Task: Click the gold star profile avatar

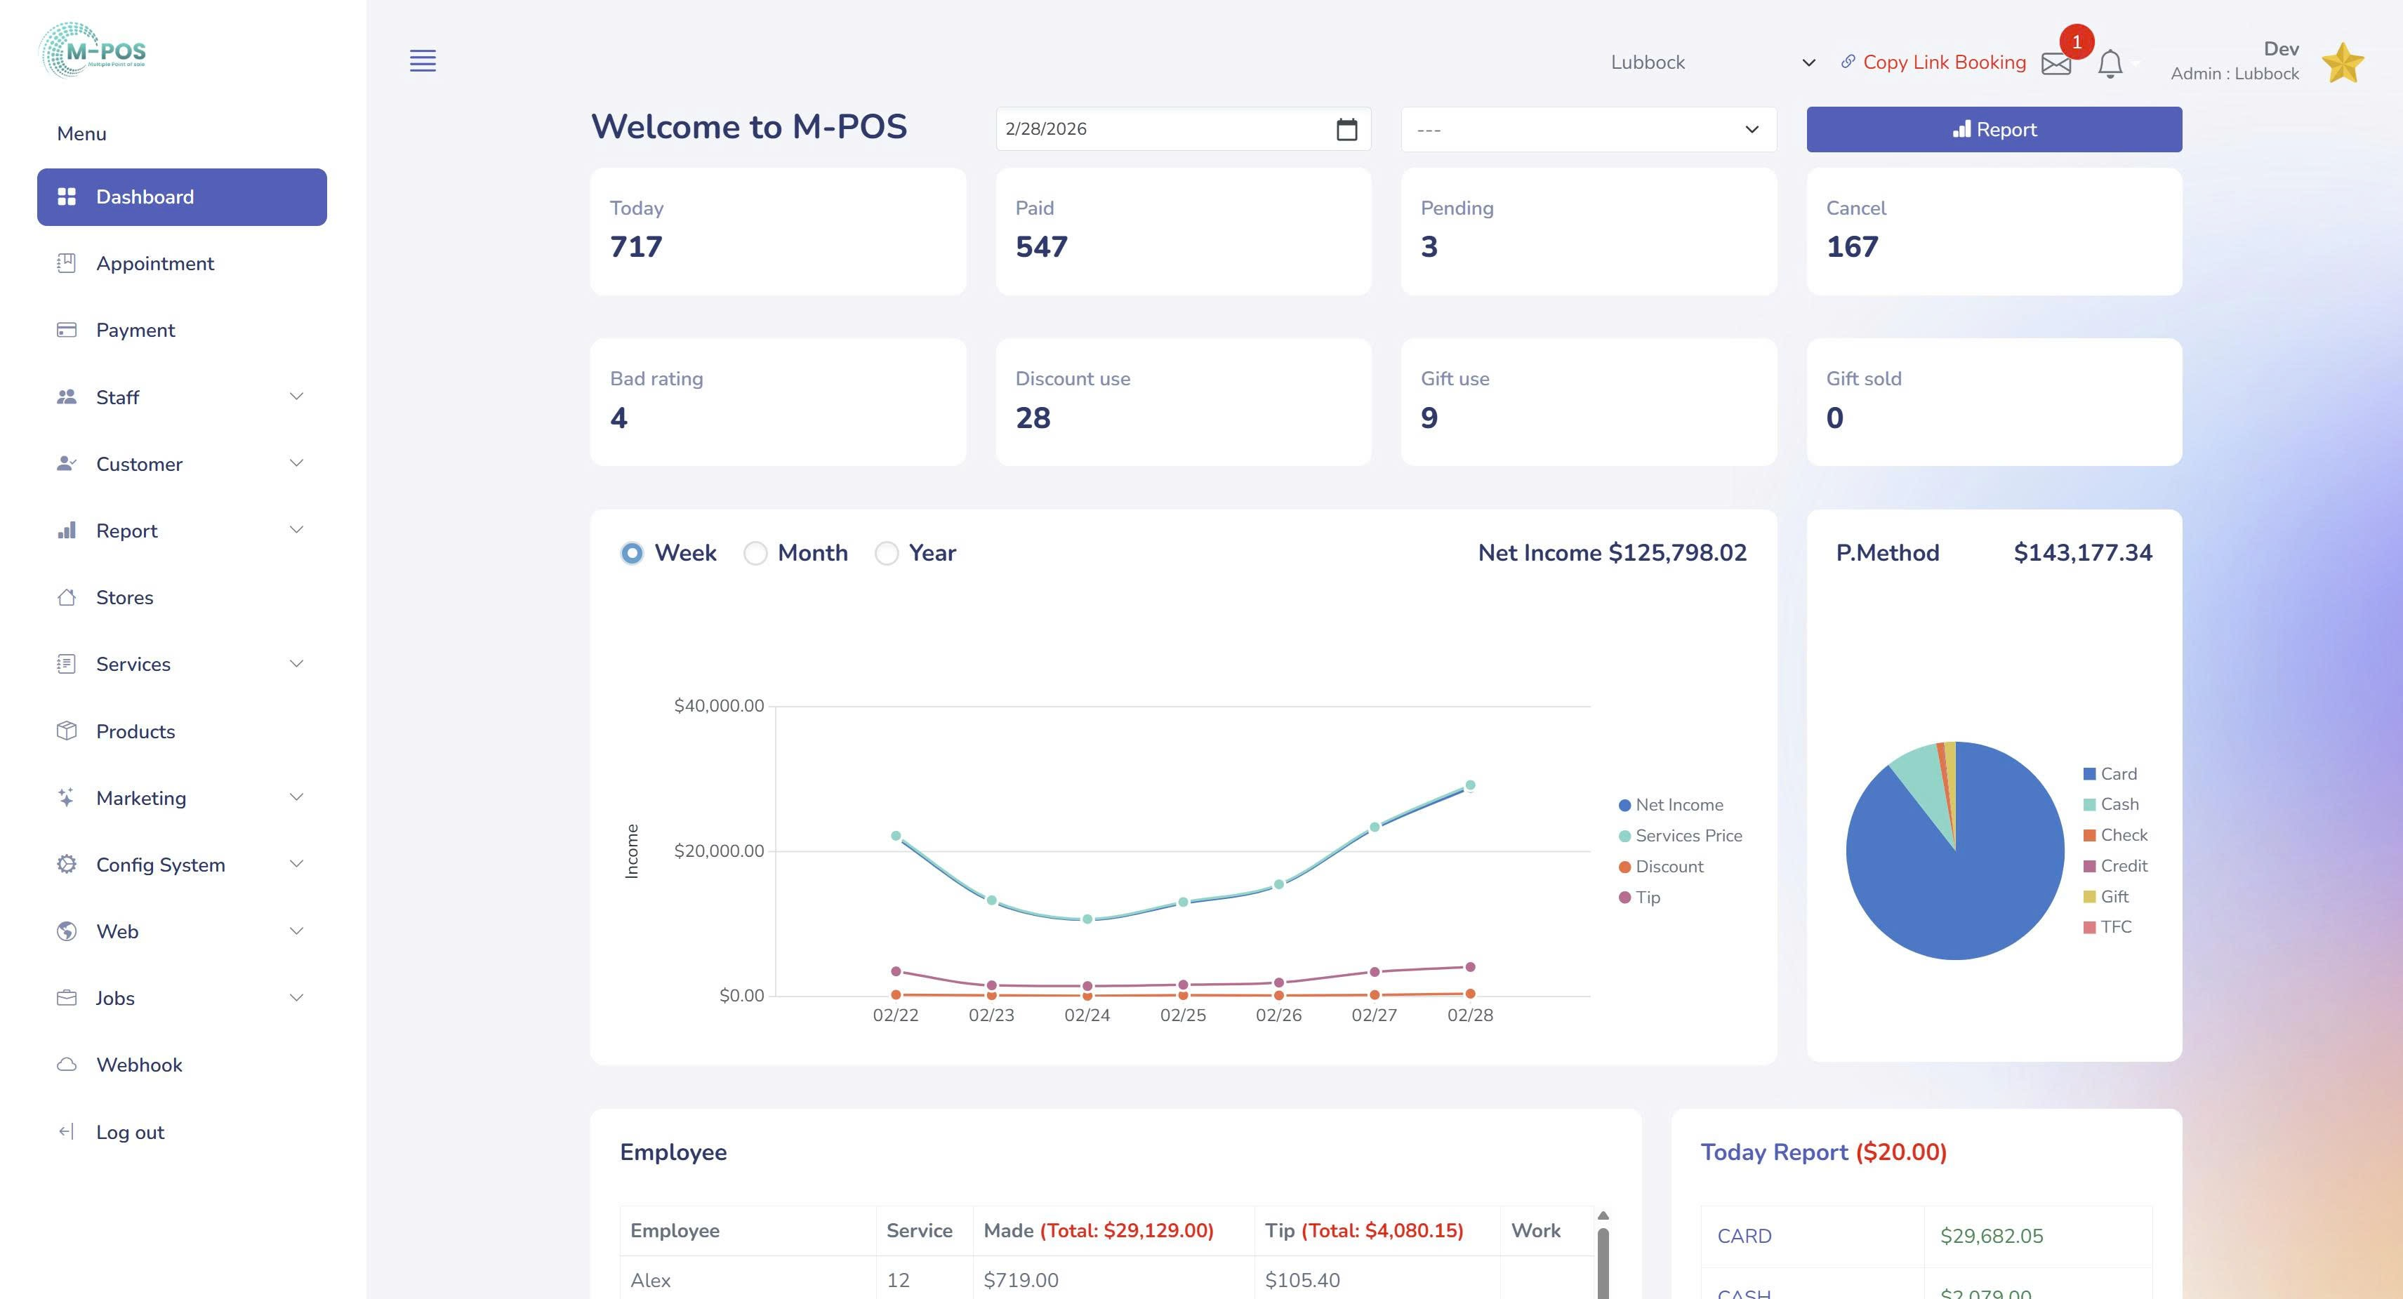Action: click(x=2343, y=62)
